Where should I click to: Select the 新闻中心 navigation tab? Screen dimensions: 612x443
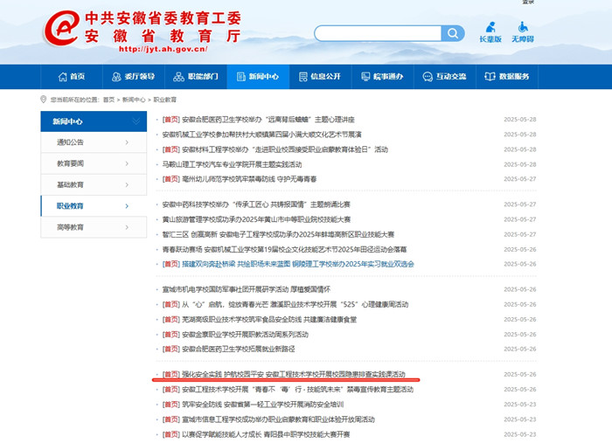pyautogui.click(x=257, y=77)
